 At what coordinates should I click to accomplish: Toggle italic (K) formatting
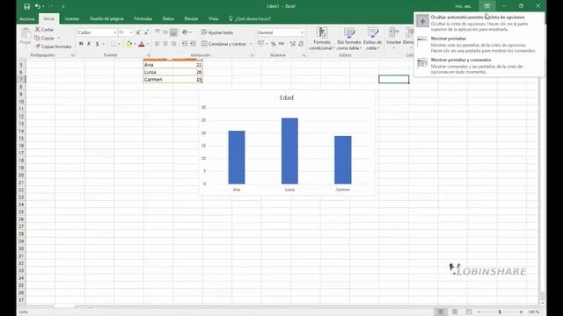click(89, 44)
